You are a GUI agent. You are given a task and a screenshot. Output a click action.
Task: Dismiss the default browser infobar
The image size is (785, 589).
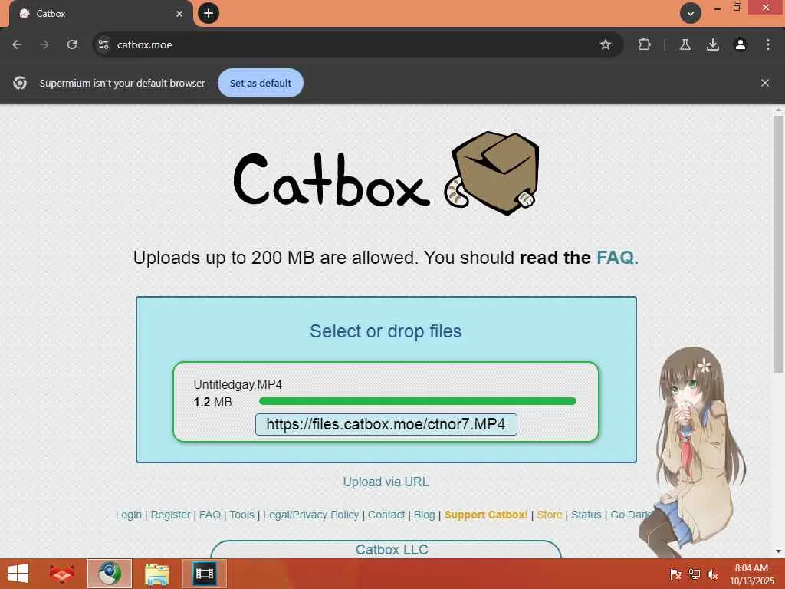tap(764, 83)
